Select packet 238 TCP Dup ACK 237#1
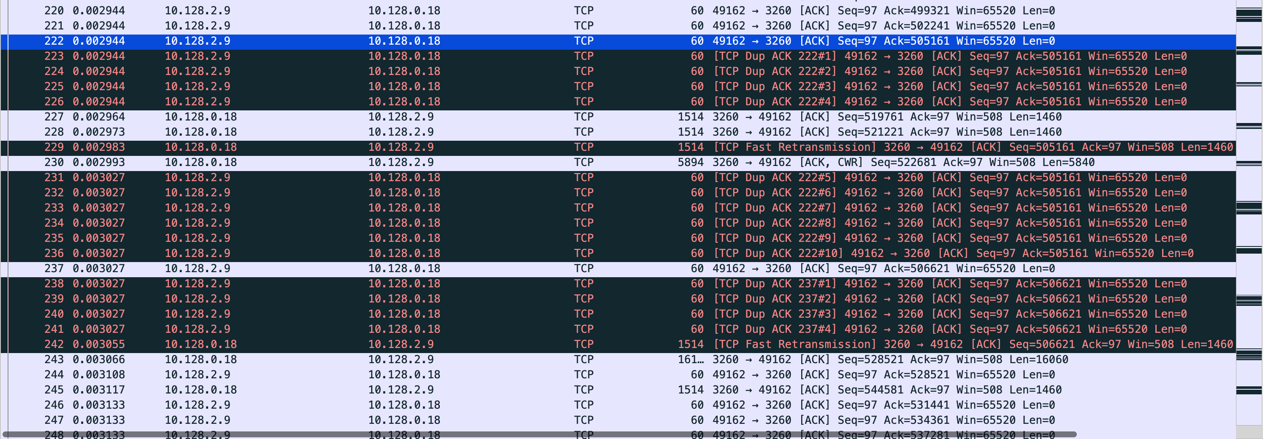The width and height of the screenshot is (1263, 439). [x=618, y=284]
